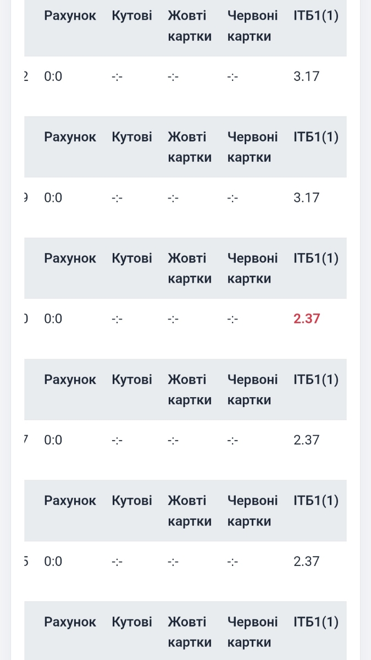The image size is (371, 660).
Task: Click the 0:0 score in the first table row
Action: 53,76
